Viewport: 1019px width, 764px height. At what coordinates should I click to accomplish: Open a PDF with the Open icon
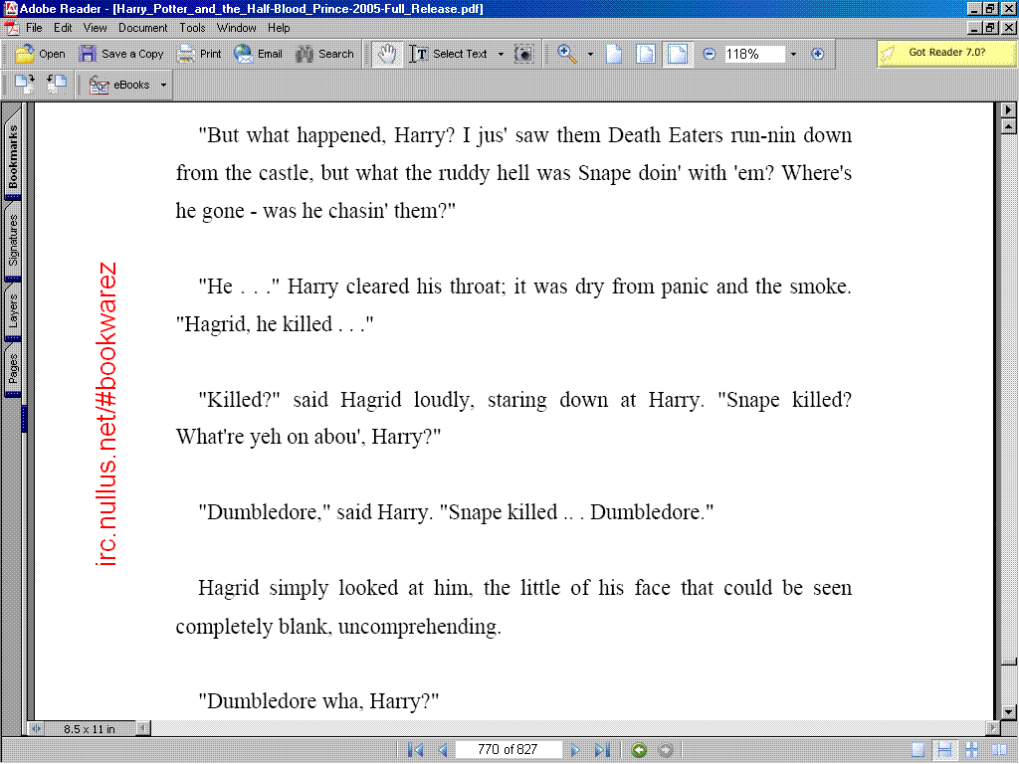24,54
